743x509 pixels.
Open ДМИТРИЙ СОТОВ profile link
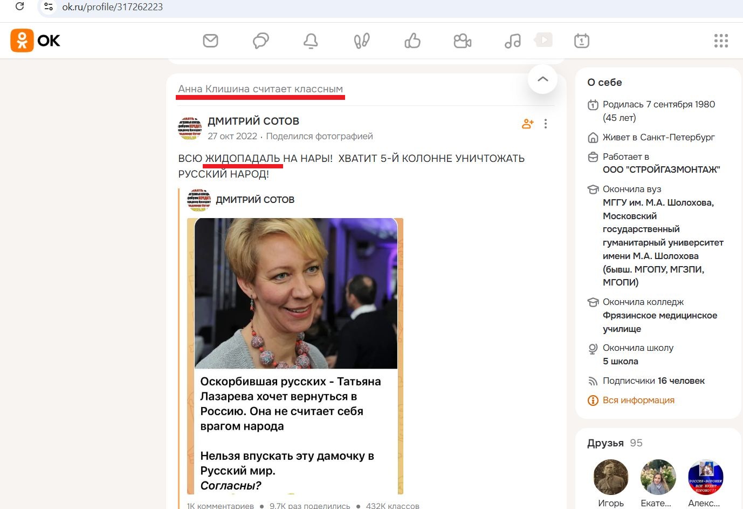coord(253,120)
